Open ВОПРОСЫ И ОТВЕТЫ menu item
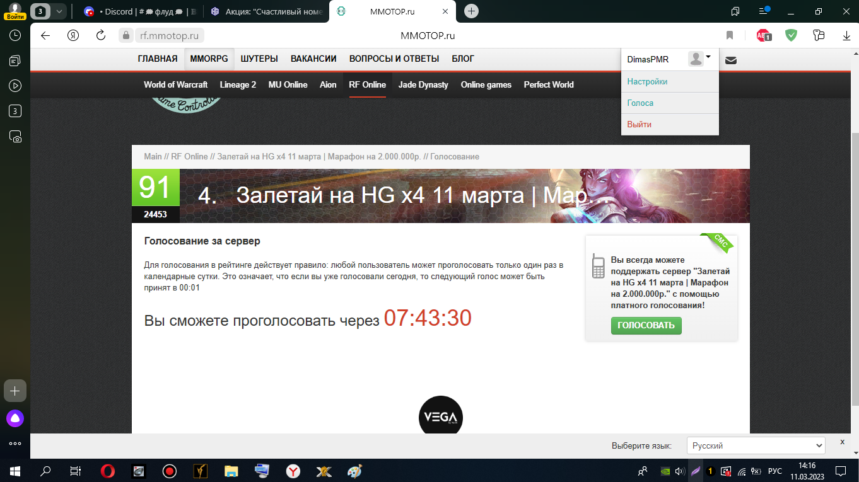Screen dimensions: 859x482 pos(394,59)
